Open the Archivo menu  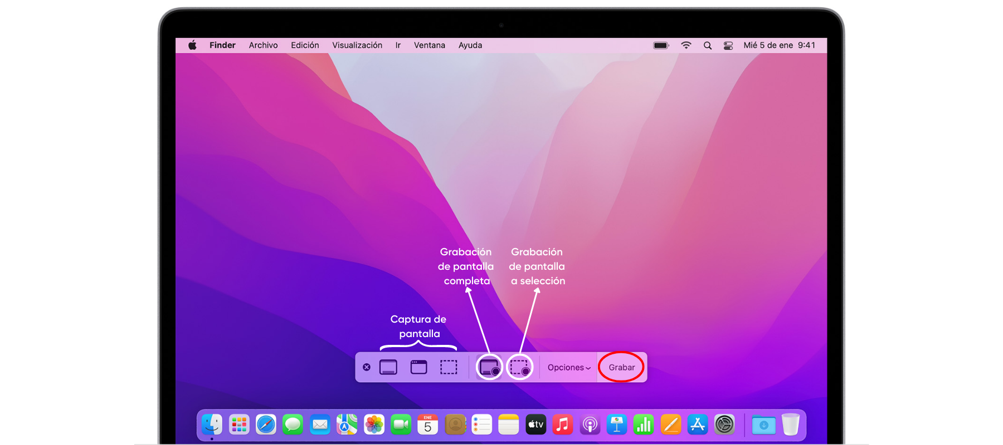point(263,46)
